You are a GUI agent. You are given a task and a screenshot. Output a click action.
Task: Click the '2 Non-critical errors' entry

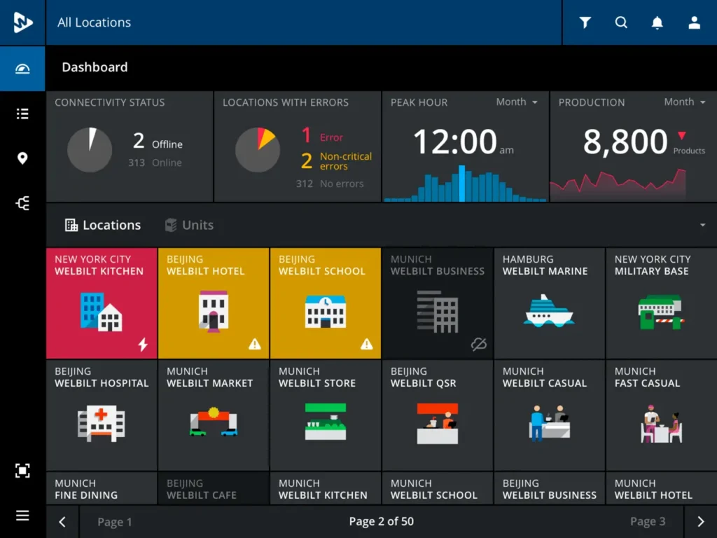coord(337,161)
